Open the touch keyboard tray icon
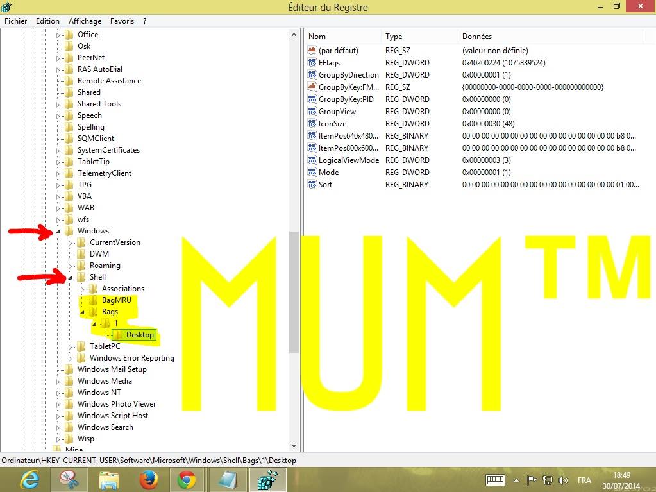 495,480
